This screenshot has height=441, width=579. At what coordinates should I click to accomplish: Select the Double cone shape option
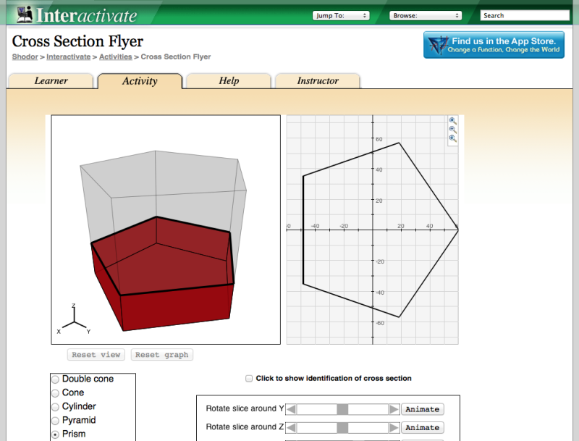(54, 378)
